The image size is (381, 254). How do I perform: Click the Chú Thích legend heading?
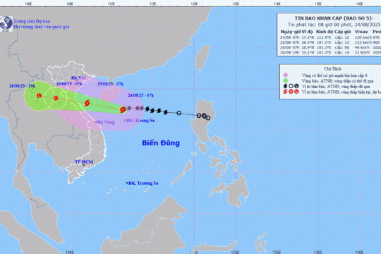pyautogui.click(x=332, y=68)
